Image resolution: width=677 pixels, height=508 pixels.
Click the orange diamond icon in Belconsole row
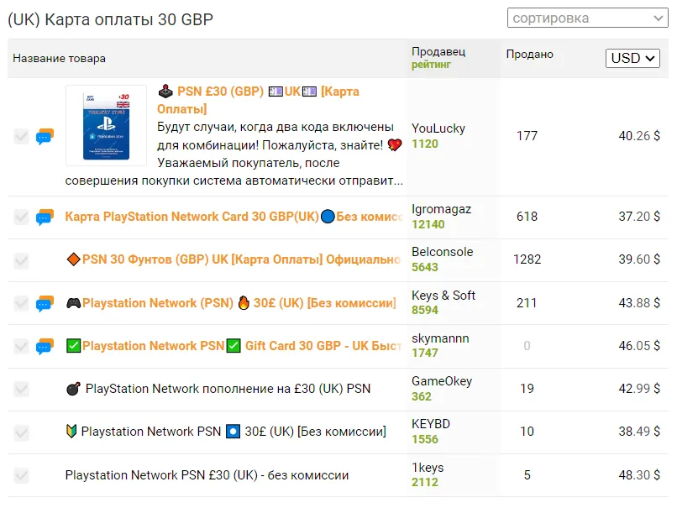pos(74,259)
